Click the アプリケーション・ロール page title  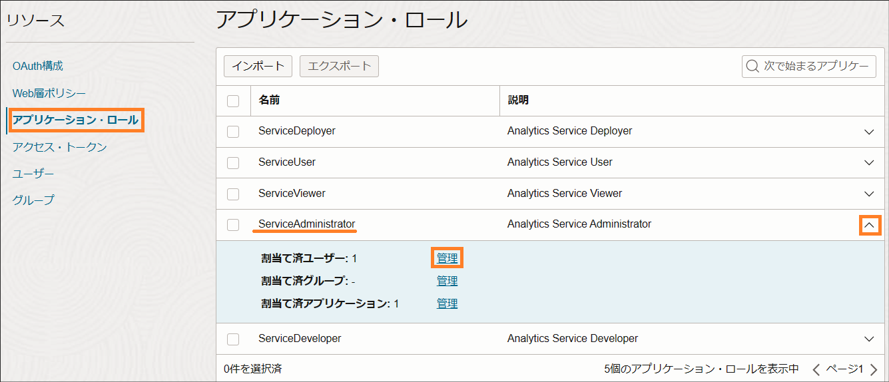342,19
